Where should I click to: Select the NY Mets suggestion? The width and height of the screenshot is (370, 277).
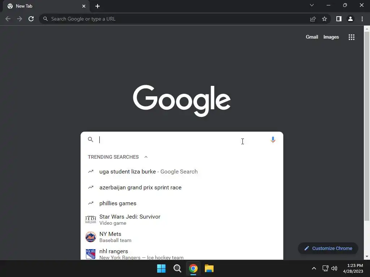[182, 237]
